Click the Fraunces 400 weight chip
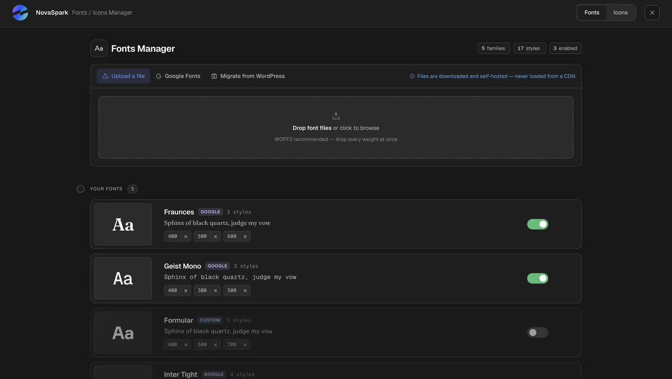Viewport: 672px width, 379px height. click(x=173, y=236)
